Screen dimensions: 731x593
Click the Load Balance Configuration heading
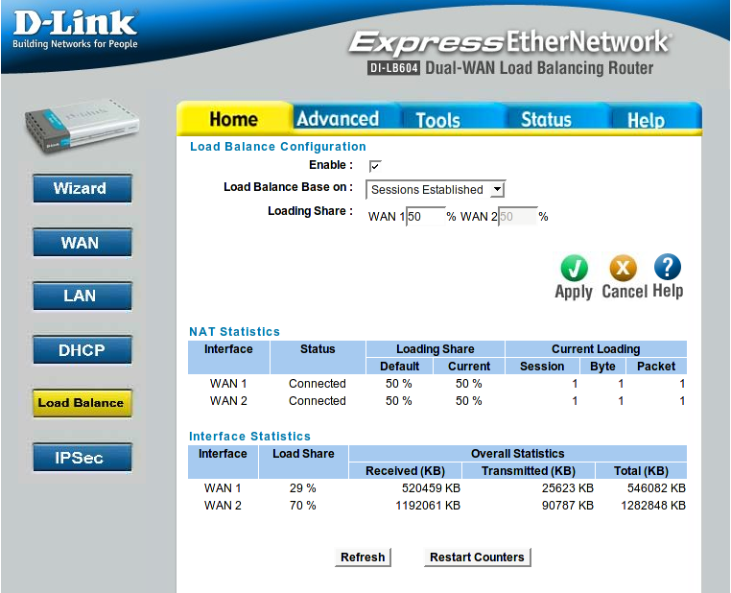click(278, 147)
